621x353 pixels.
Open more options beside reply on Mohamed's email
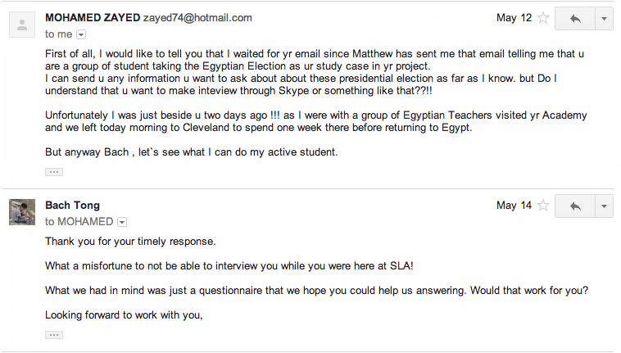point(605,18)
